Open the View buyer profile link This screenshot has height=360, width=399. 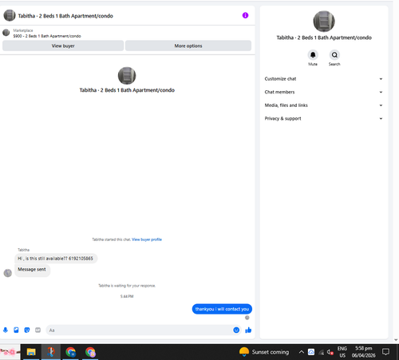[x=147, y=239]
